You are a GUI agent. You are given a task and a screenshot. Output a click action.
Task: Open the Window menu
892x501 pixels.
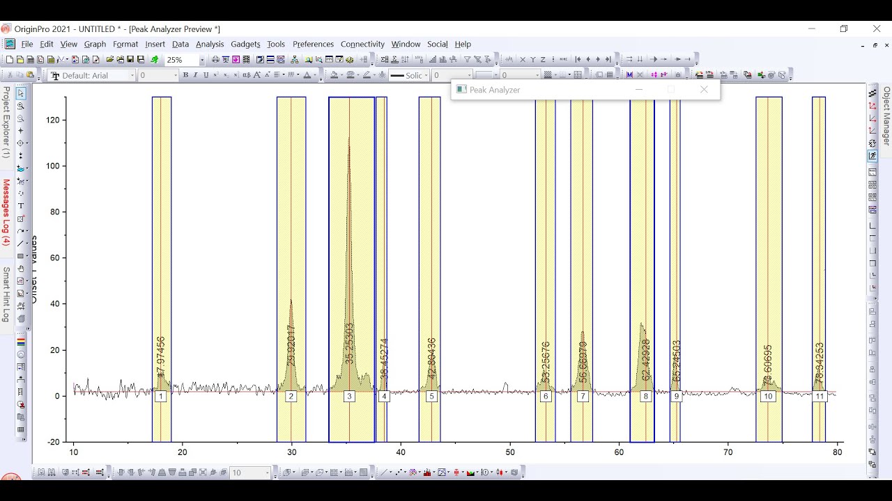406,44
